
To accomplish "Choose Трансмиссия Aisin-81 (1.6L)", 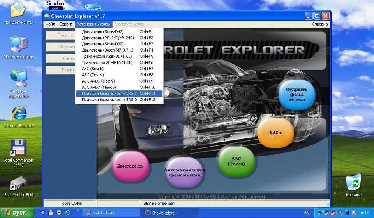I will point(119,56).
